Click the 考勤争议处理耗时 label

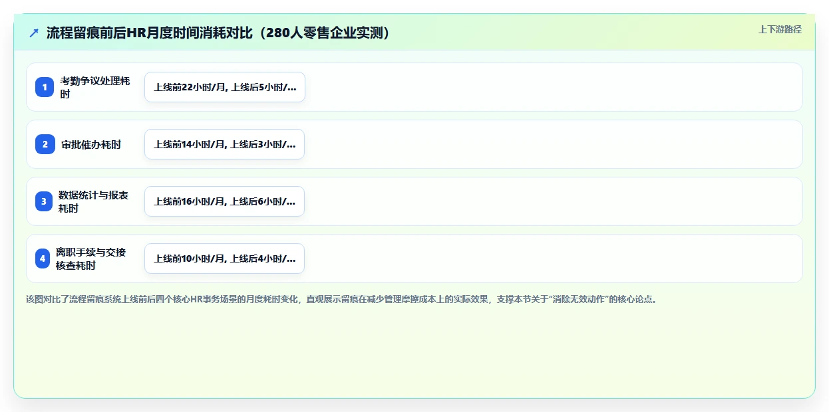[x=95, y=87]
